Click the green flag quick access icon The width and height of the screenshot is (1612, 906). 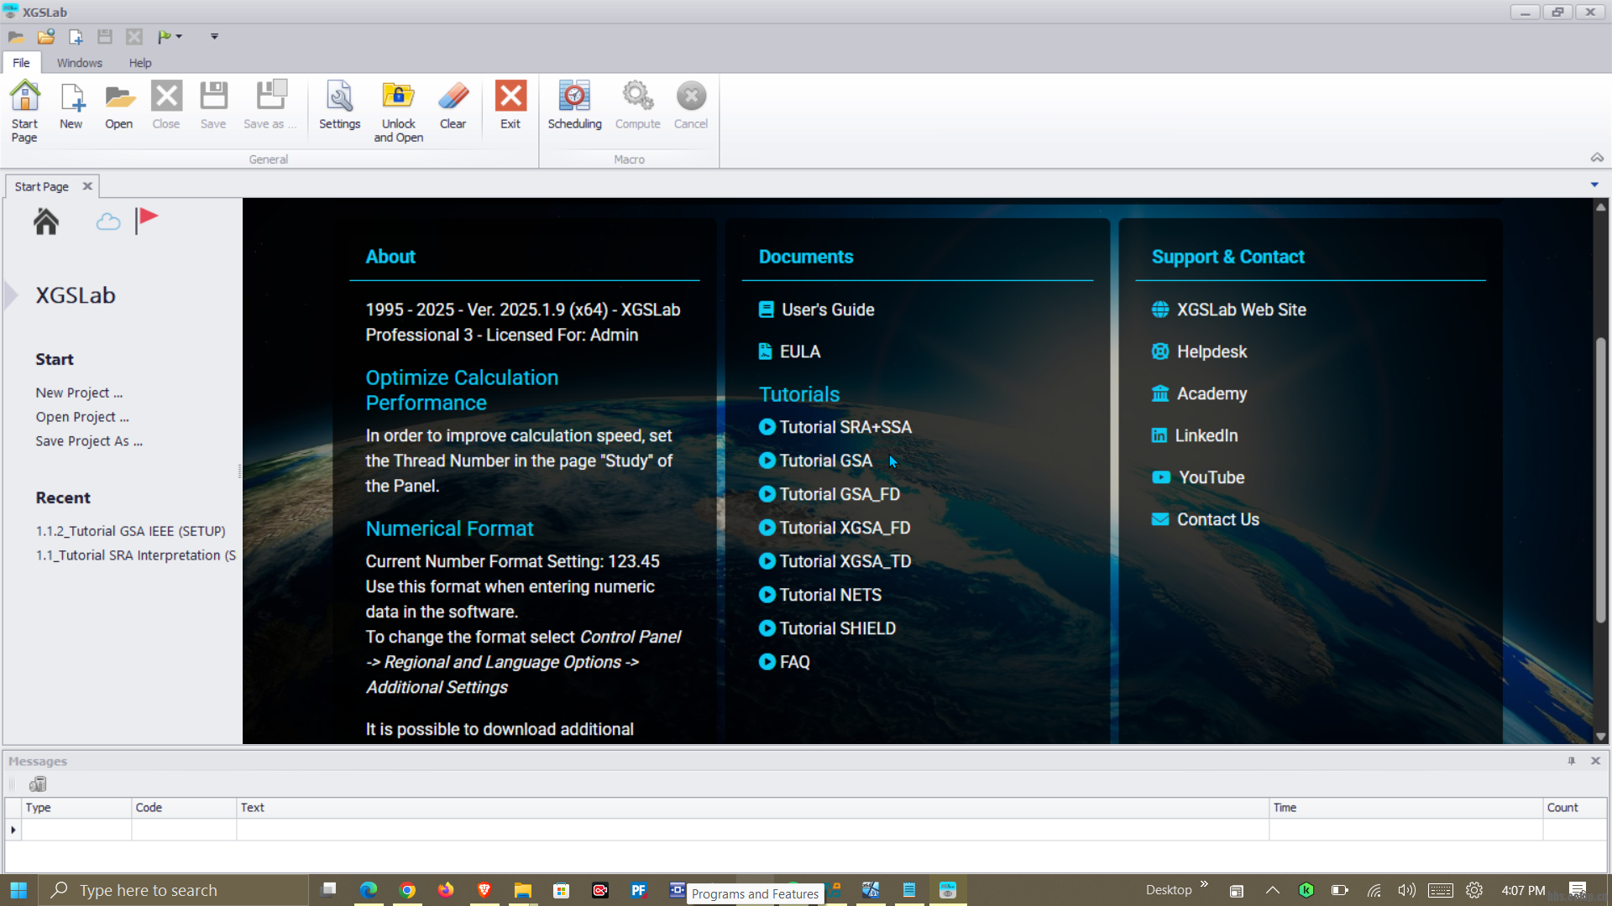(164, 36)
